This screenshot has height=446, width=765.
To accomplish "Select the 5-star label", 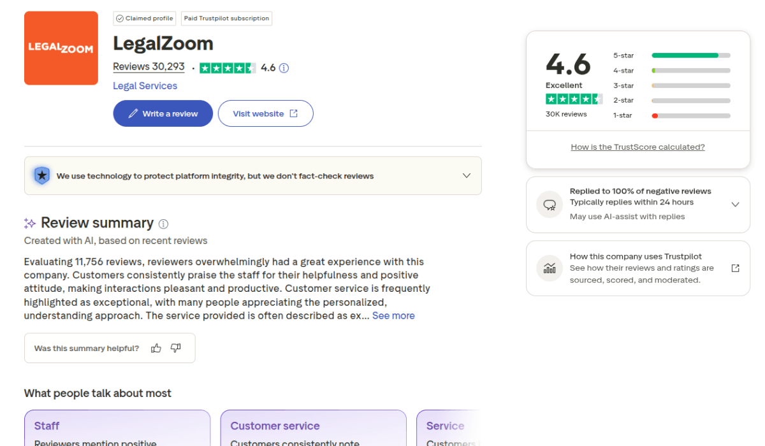I will tap(623, 55).
